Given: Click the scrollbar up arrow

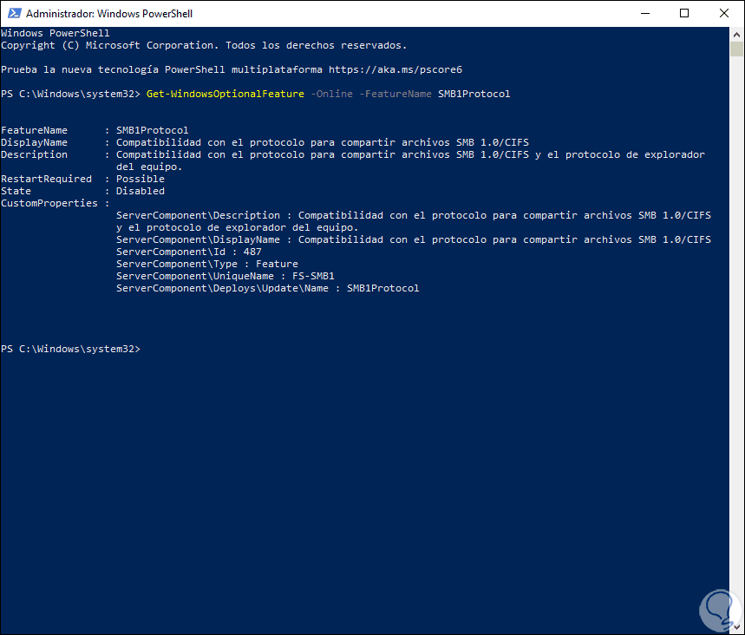Looking at the screenshot, I should pos(737,33).
